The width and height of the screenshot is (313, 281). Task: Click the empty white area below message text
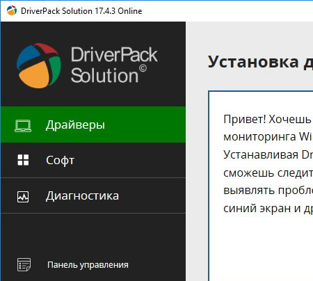click(262, 248)
